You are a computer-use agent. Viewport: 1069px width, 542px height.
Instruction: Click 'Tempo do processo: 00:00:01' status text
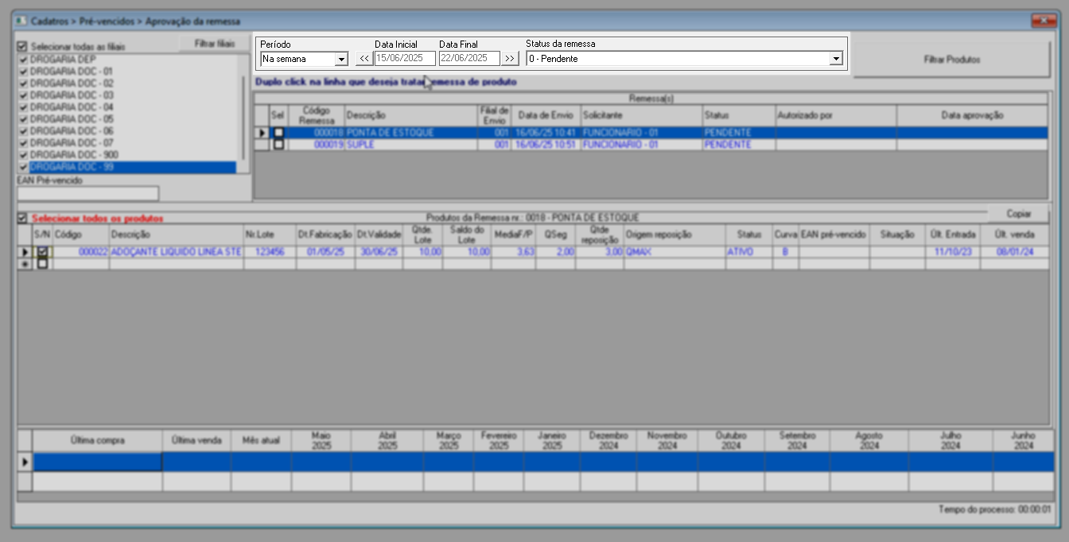[994, 509]
